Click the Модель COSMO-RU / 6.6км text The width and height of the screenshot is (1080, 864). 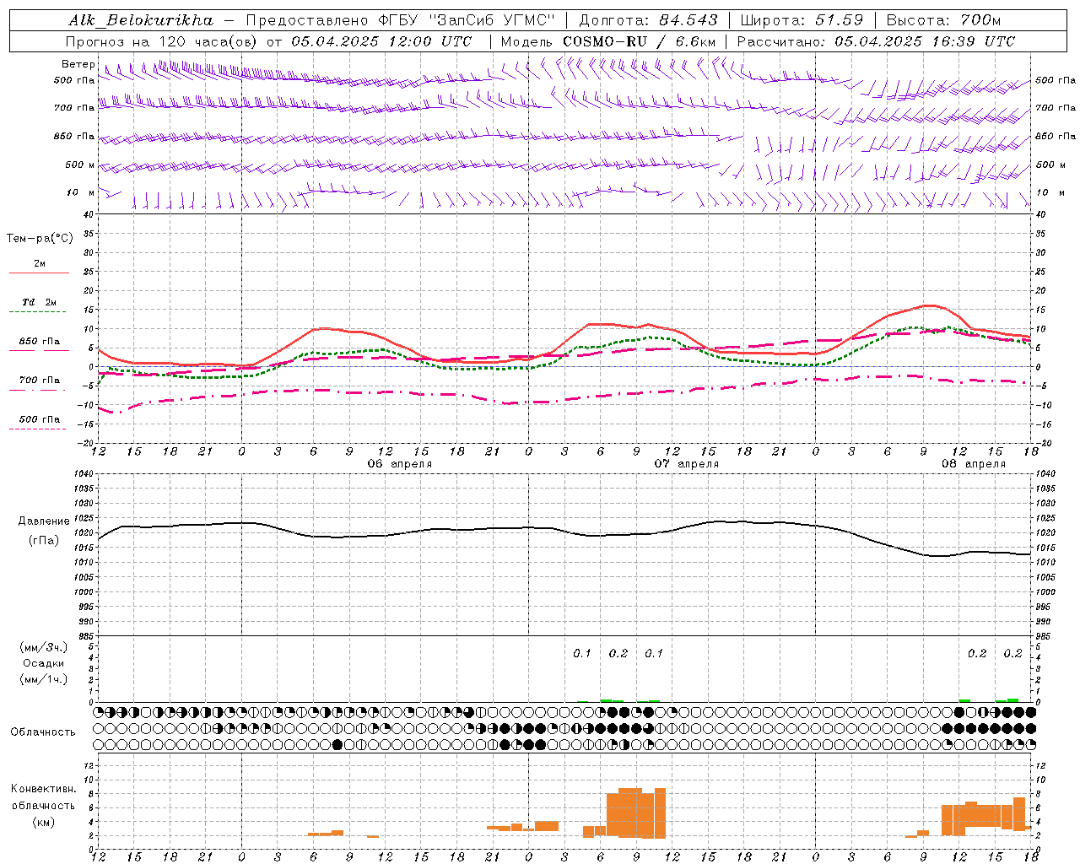tap(608, 41)
